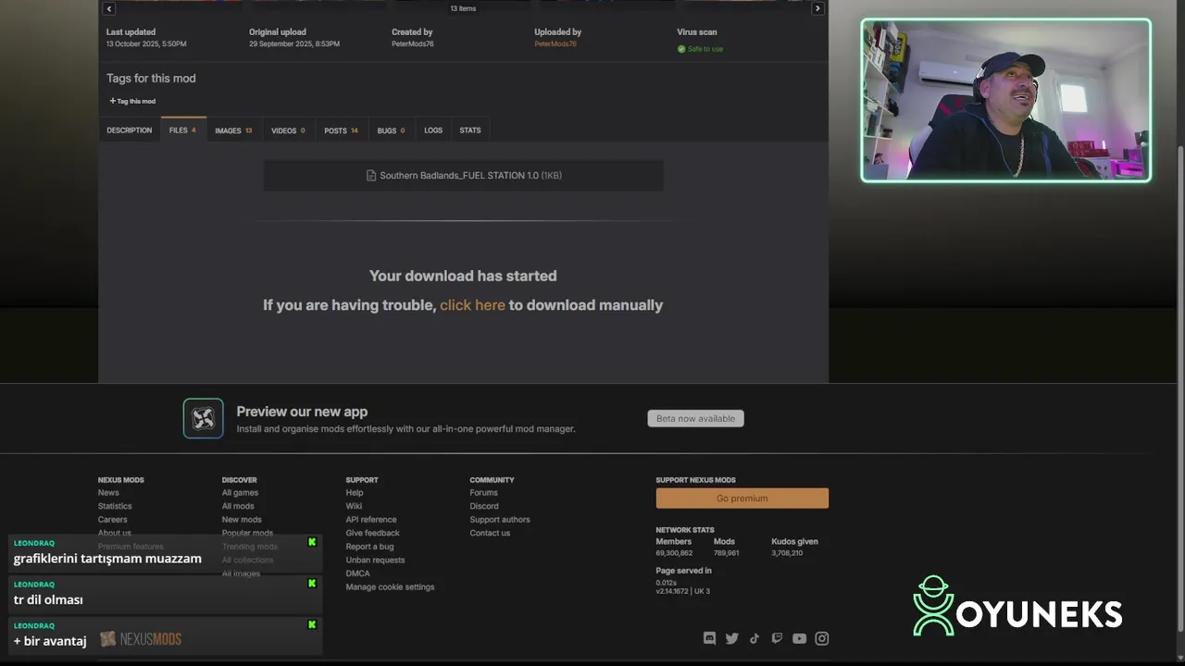This screenshot has width=1185, height=666.
Task: Open the Discord footer icon
Action: (710, 638)
